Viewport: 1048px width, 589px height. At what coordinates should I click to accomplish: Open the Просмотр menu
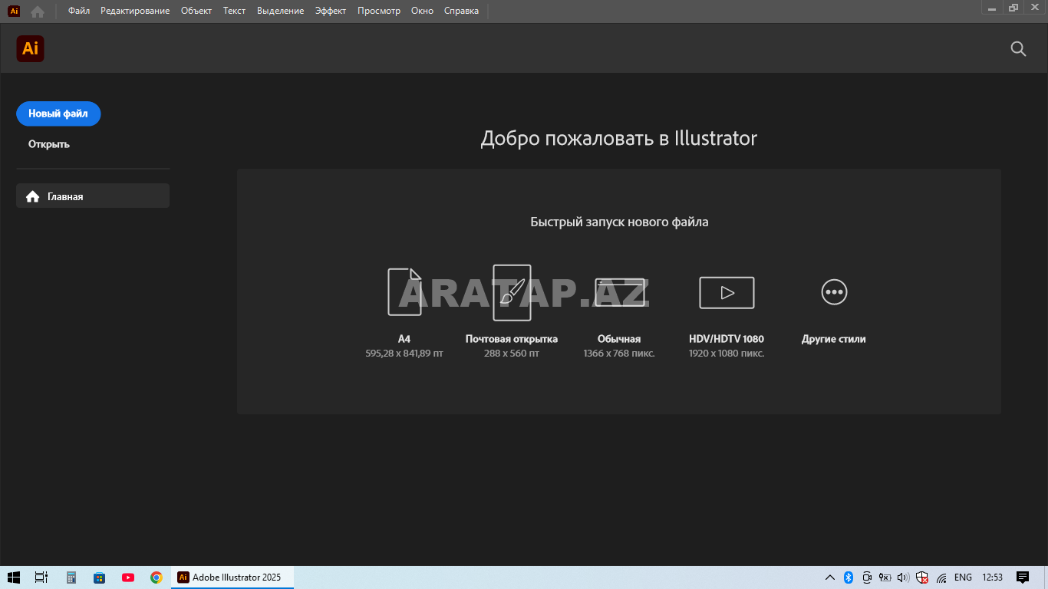(379, 11)
